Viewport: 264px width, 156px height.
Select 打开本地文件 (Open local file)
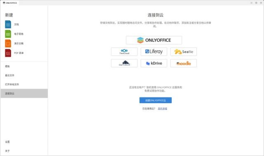pyautogui.click(x=24, y=85)
